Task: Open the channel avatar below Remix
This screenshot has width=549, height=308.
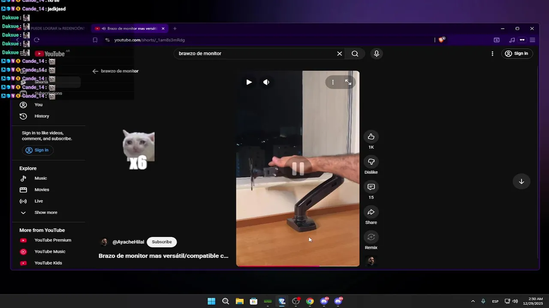Action: pyautogui.click(x=371, y=261)
